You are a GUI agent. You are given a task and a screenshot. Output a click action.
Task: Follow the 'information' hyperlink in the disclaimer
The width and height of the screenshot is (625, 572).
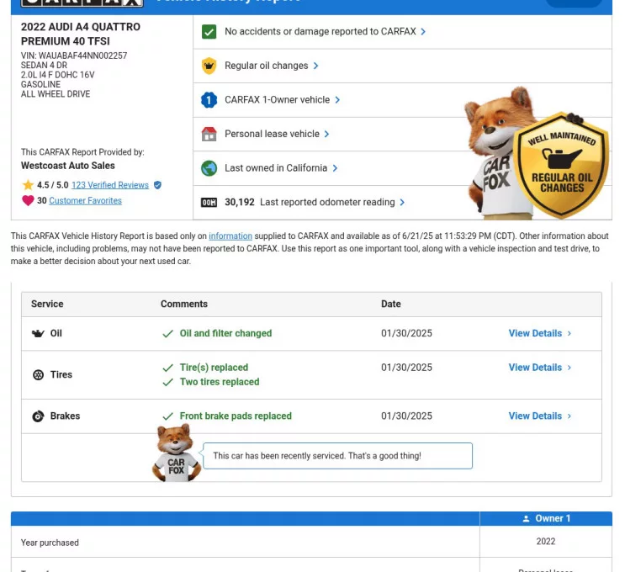click(x=230, y=236)
